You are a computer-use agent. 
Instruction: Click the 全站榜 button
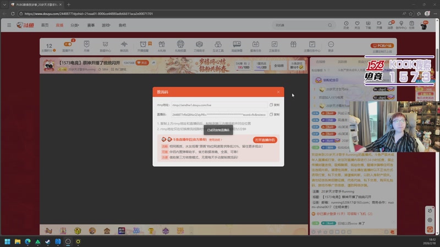[x=279, y=65]
